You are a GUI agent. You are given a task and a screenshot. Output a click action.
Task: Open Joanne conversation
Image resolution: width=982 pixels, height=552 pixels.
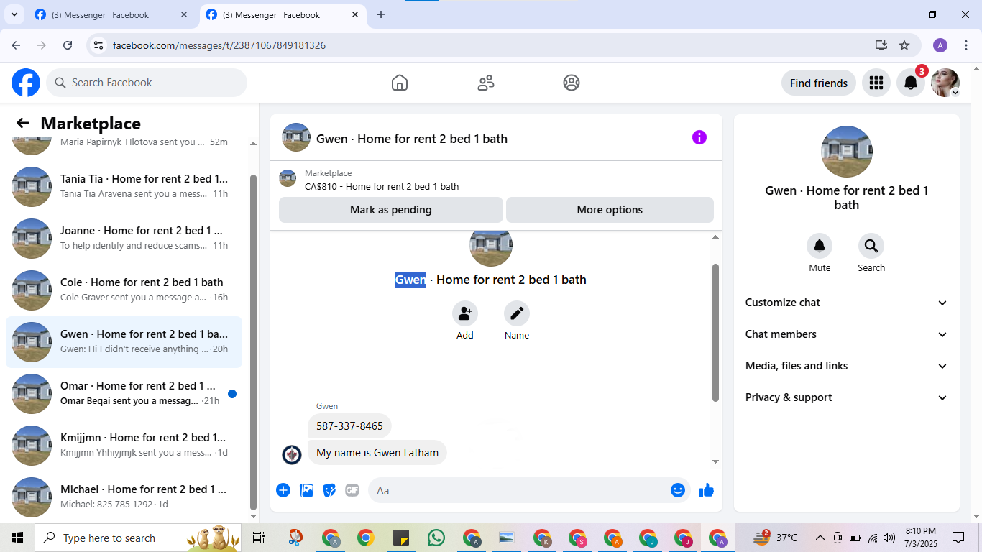coord(124,239)
